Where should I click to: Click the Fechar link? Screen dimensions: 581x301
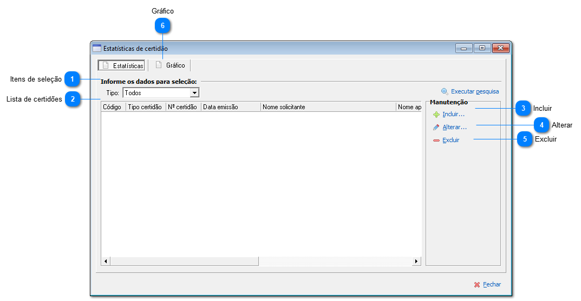click(492, 284)
